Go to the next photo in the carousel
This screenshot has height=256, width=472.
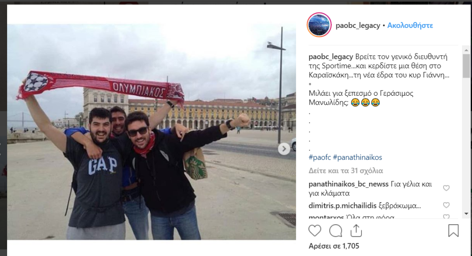coord(284,149)
